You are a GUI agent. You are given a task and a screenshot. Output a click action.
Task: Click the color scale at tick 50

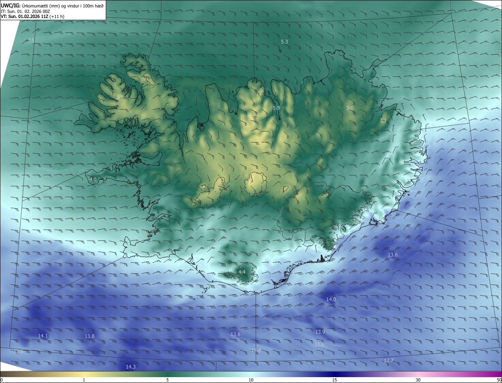coord(499,380)
